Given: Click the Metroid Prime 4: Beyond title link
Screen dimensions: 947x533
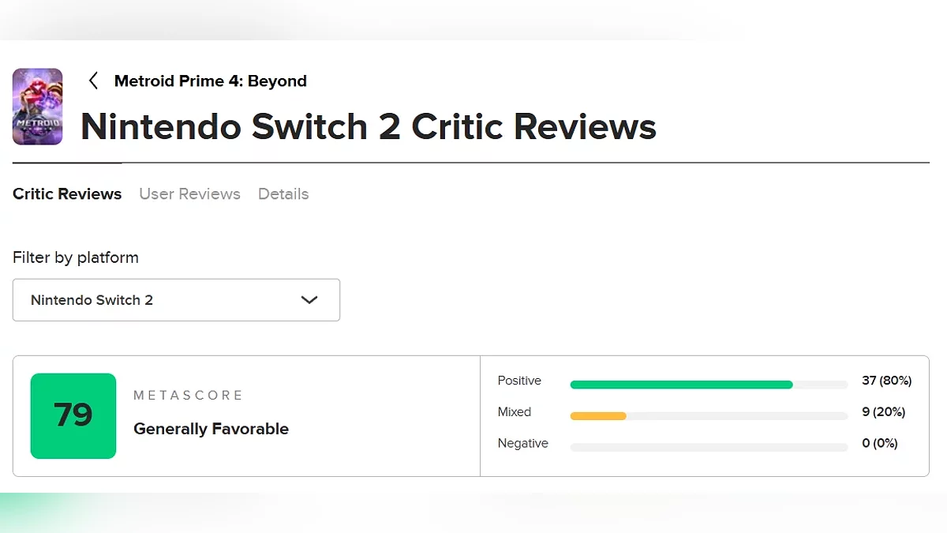Looking at the screenshot, I should coord(210,81).
